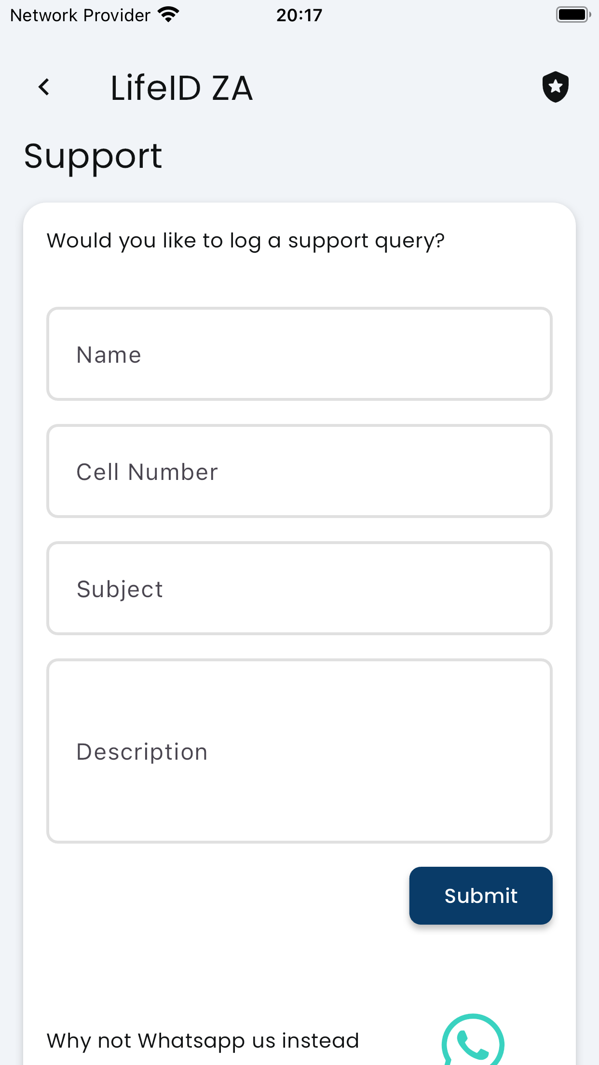Tap the Name placeholder text
Viewport: 599px width, 1065px height.
(109, 355)
